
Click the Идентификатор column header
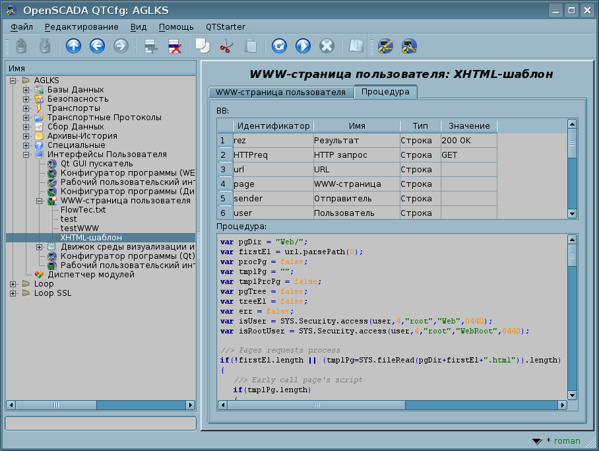[273, 125]
